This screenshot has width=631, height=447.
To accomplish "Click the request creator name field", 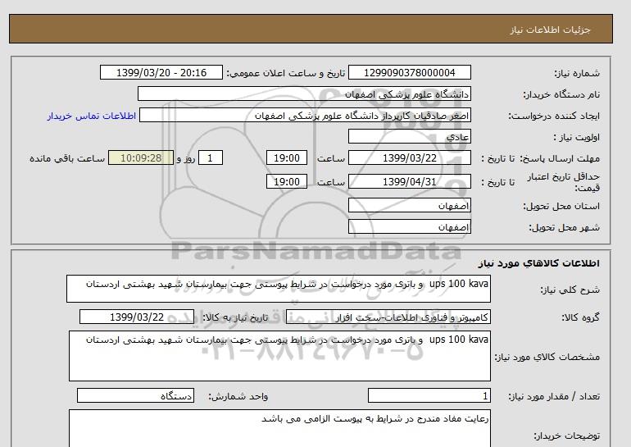I will point(305,115).
